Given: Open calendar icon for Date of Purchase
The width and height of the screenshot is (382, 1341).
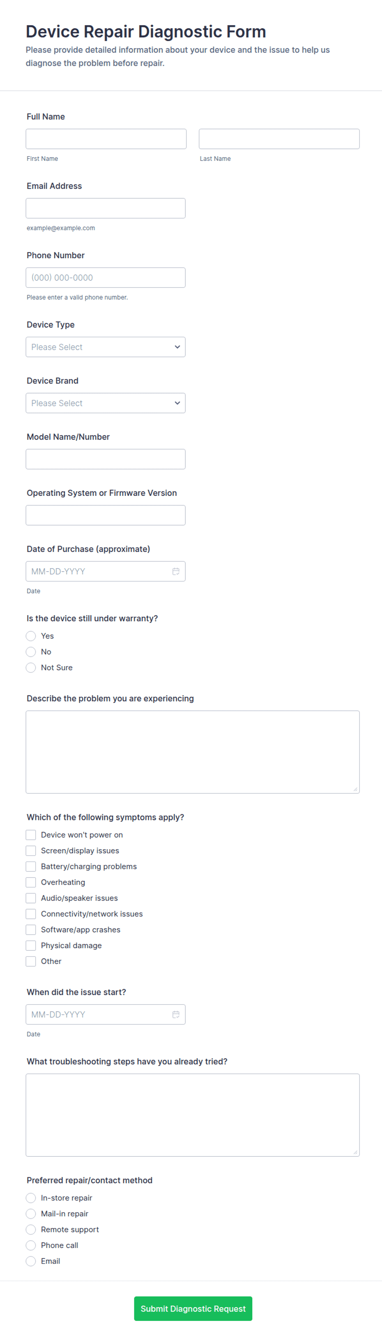Looking at the screenshot, I should click(x=176, y=571).
